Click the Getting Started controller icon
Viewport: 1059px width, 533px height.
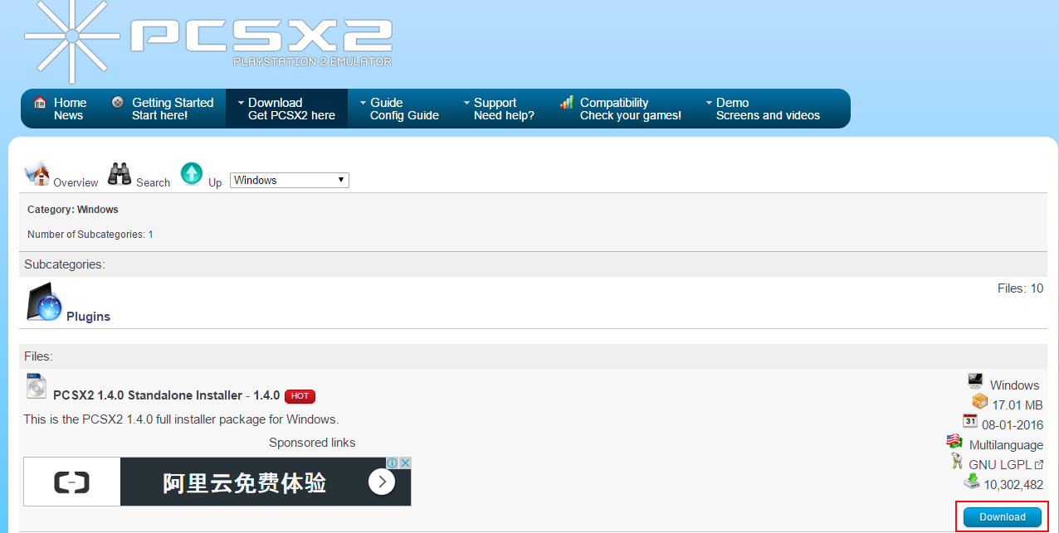click(x=118, y=102)
